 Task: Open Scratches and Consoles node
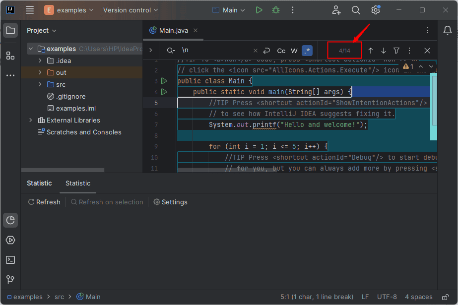(x=80, y=132)
